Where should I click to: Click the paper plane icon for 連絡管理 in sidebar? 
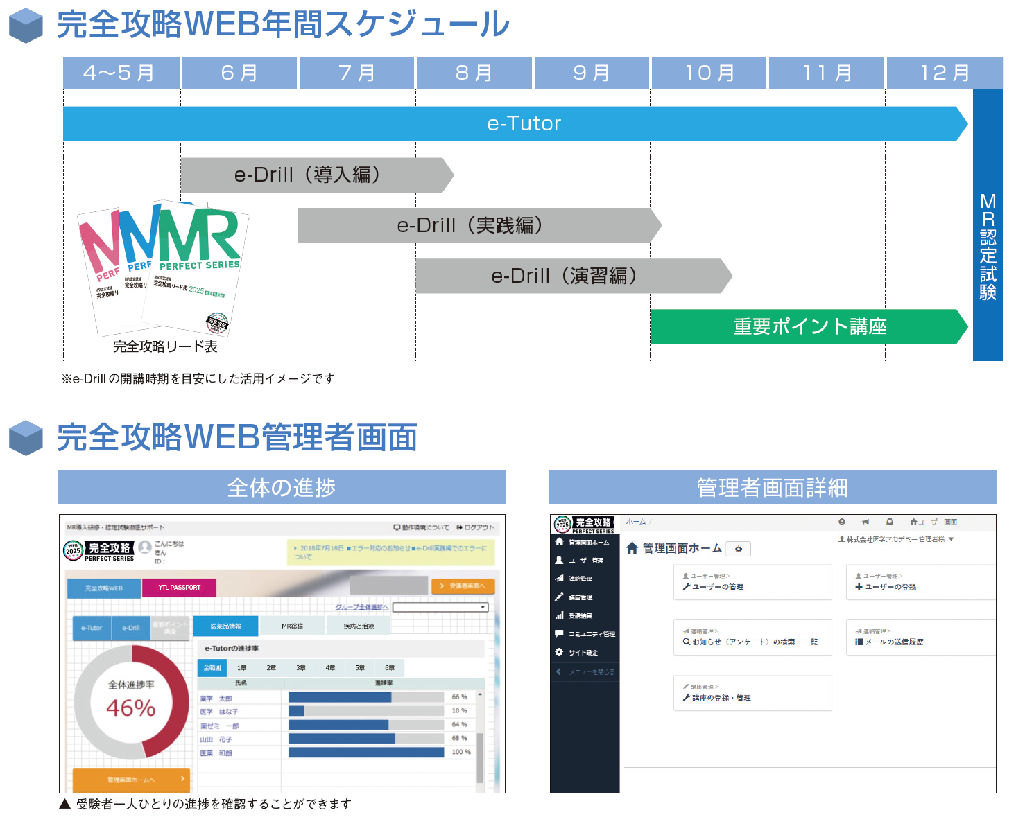pyautogui.click(x=559, y=579)
